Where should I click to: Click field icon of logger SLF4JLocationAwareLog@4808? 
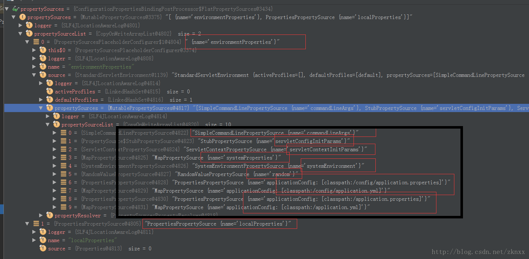click(x=43, y=58)
